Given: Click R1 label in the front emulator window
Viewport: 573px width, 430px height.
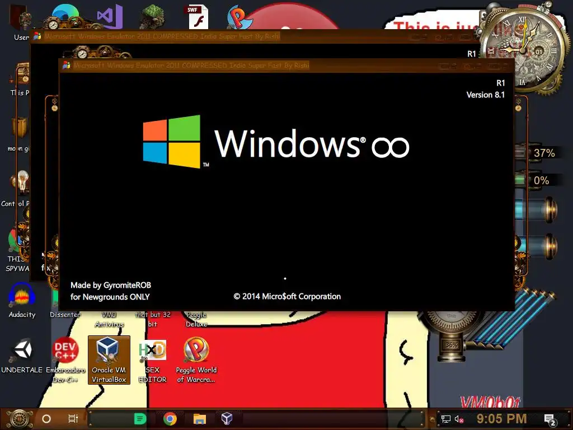Looking at the screenshot, I should click(500, 83).
